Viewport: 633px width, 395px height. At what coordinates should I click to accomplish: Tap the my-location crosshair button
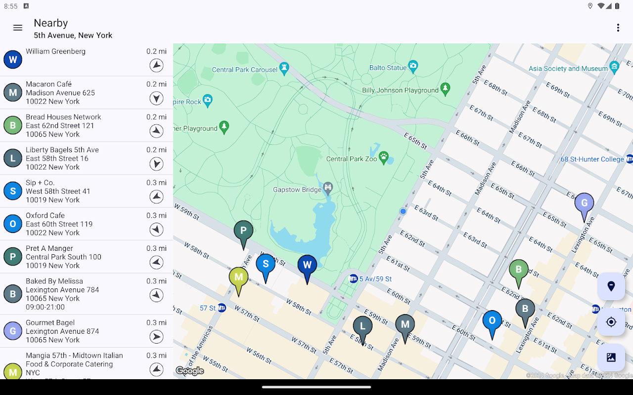[611, 322]
